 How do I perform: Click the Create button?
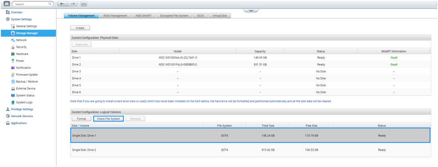pos(80,28)
